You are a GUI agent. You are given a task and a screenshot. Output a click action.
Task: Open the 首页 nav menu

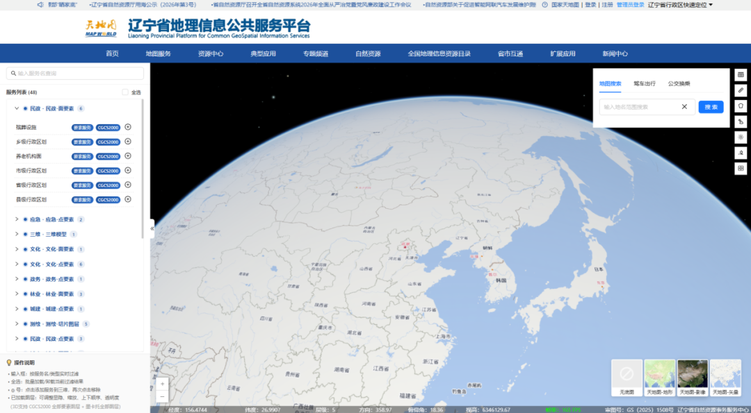tap(112, 53)
